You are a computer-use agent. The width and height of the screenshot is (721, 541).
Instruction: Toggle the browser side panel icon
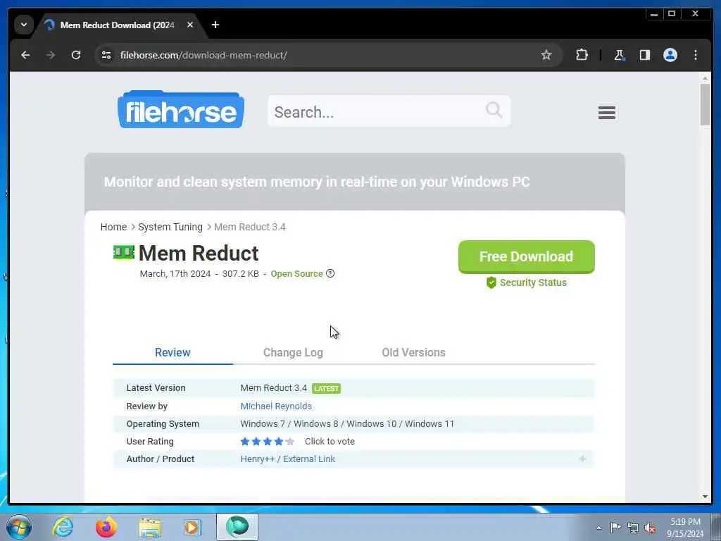(x=644, y=55)
